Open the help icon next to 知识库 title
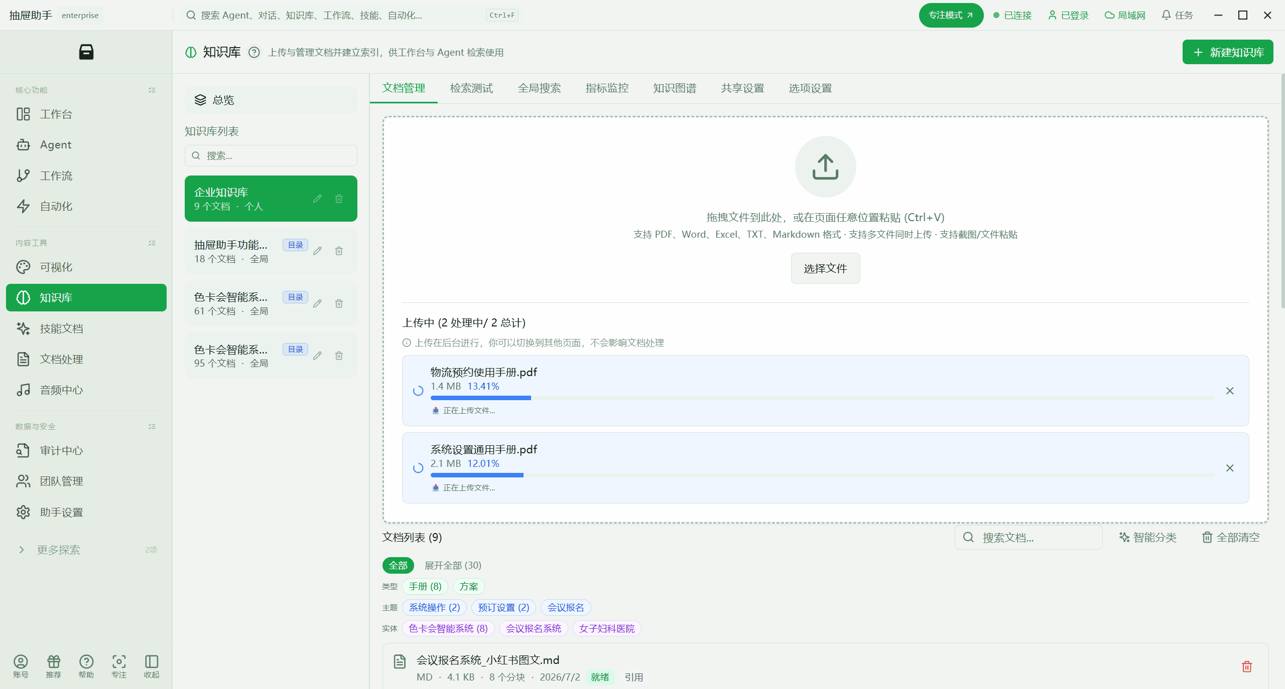The image size is (1285, 689). (x=254, y=52)
